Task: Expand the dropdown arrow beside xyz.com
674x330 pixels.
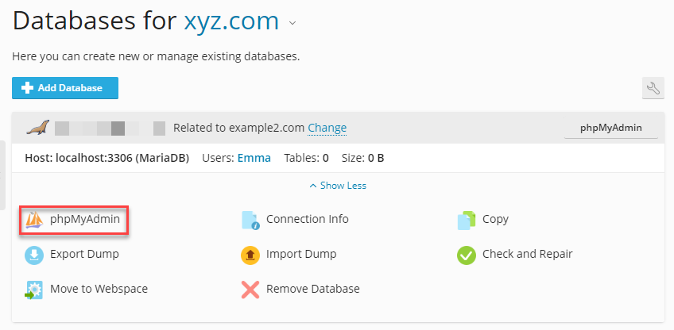Action: [292, 23]
